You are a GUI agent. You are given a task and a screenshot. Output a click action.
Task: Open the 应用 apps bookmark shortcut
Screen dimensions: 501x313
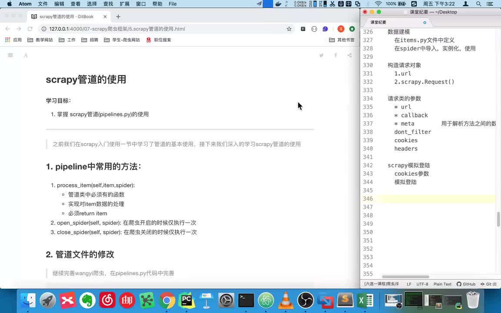click(x=13, y=40)
